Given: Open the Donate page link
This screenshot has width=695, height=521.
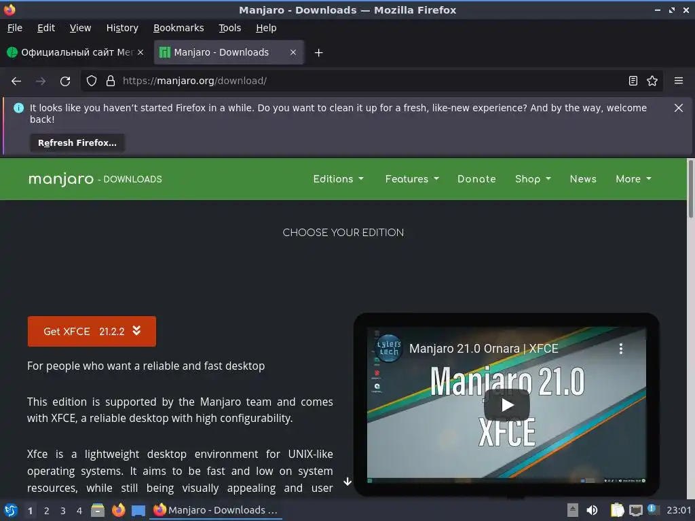Looking at the screenshot, I should pos(476,179).
